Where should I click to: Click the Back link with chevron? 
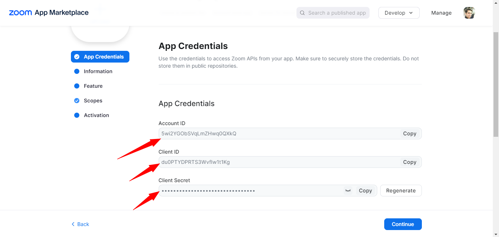80,224
